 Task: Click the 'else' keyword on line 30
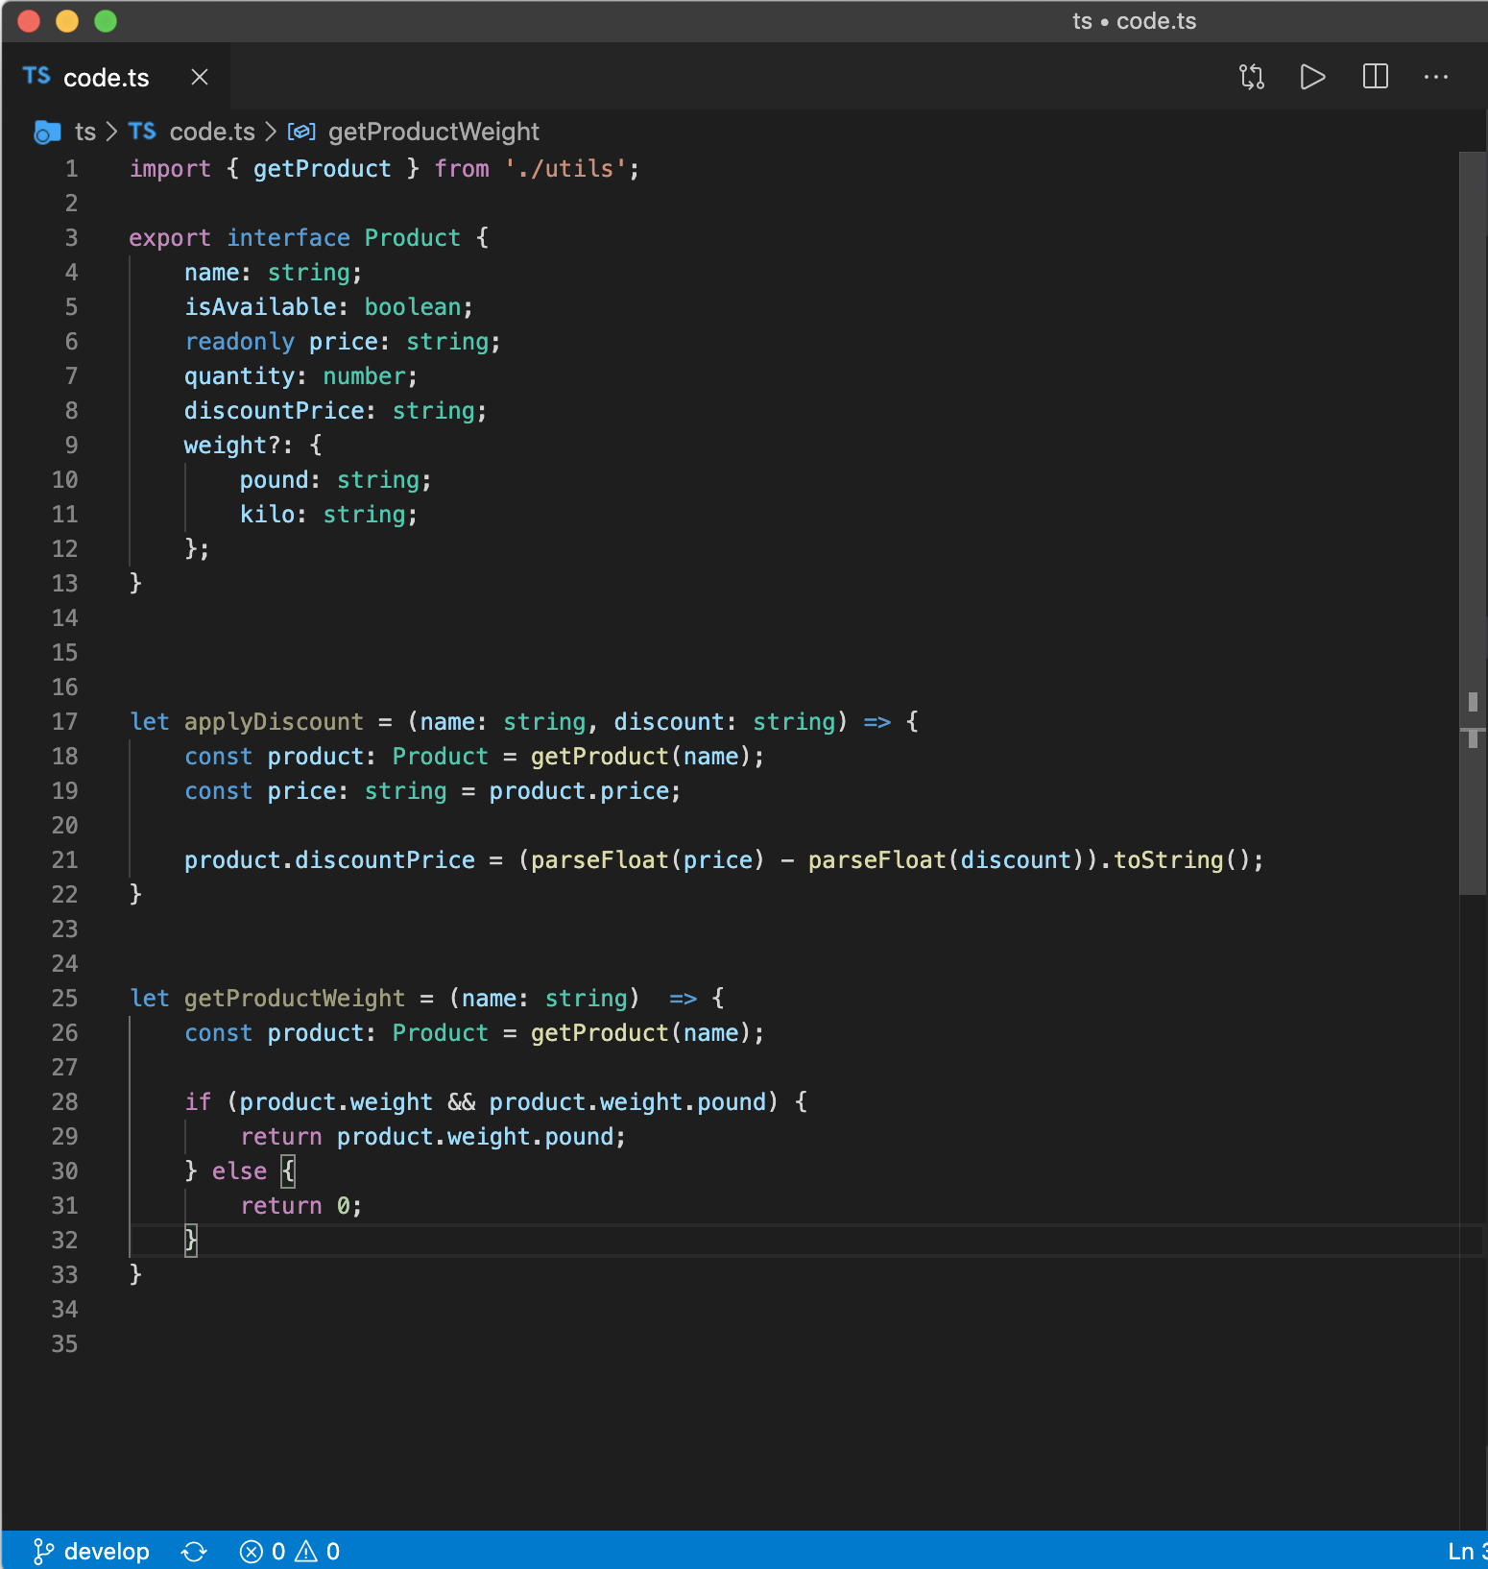click(x=240, y=1171)
